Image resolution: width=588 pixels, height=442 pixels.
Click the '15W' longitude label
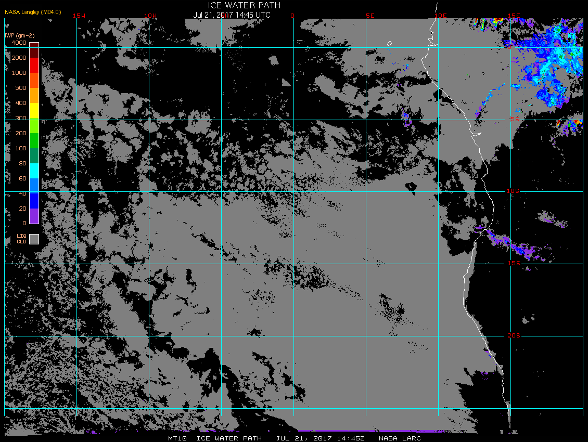[79, 16]
